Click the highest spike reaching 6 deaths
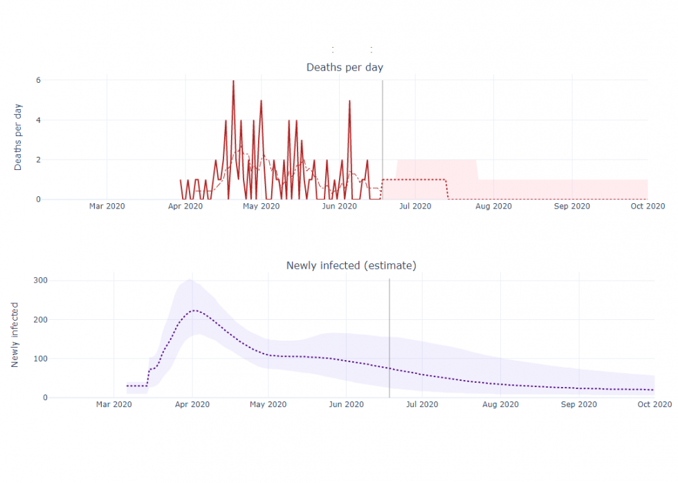 pyautogui.click(x=233, y=82)
